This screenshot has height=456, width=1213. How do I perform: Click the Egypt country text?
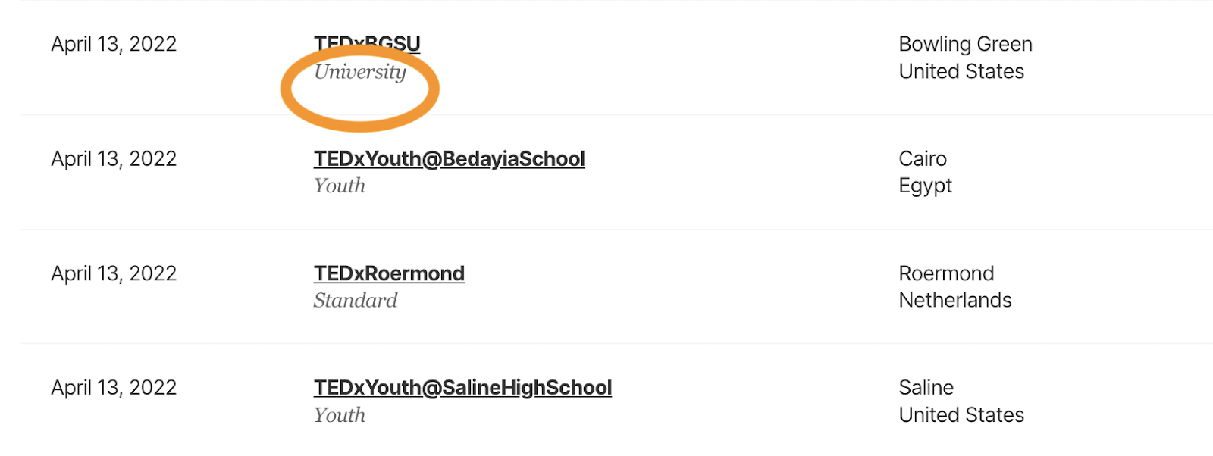(x=925, y=186)
